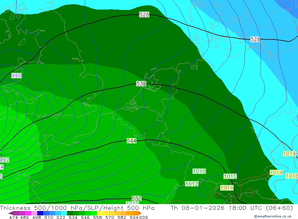Screen dimensions: 298x219
Task: Select the 1010 pressure isobar label
Action: 199,171
